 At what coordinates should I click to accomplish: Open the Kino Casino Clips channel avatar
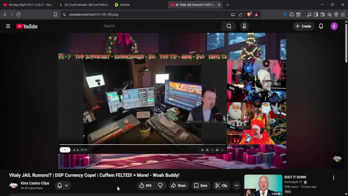pyautogui.click(x=14, y=186)
